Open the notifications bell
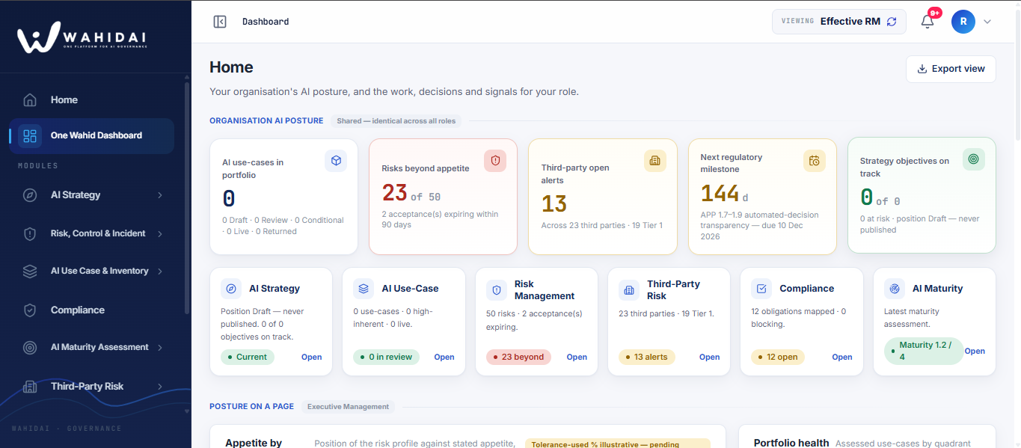 (928, 21)
